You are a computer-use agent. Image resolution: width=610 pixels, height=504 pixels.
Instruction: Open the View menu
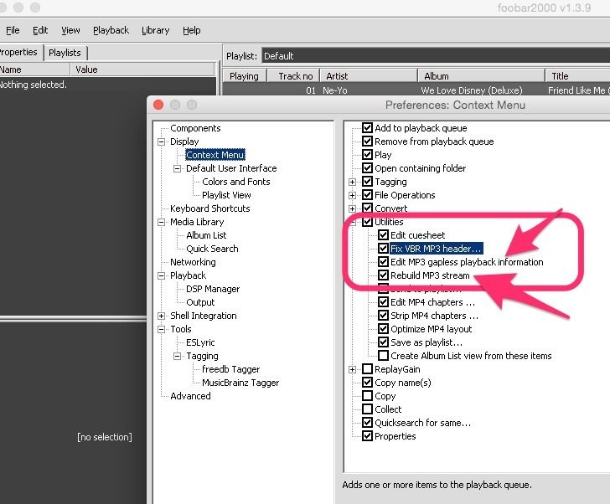click(x=70, y=30)
